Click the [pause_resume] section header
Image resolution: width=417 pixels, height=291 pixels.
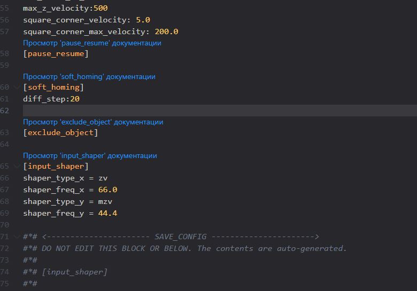click(x=56, y=53)
